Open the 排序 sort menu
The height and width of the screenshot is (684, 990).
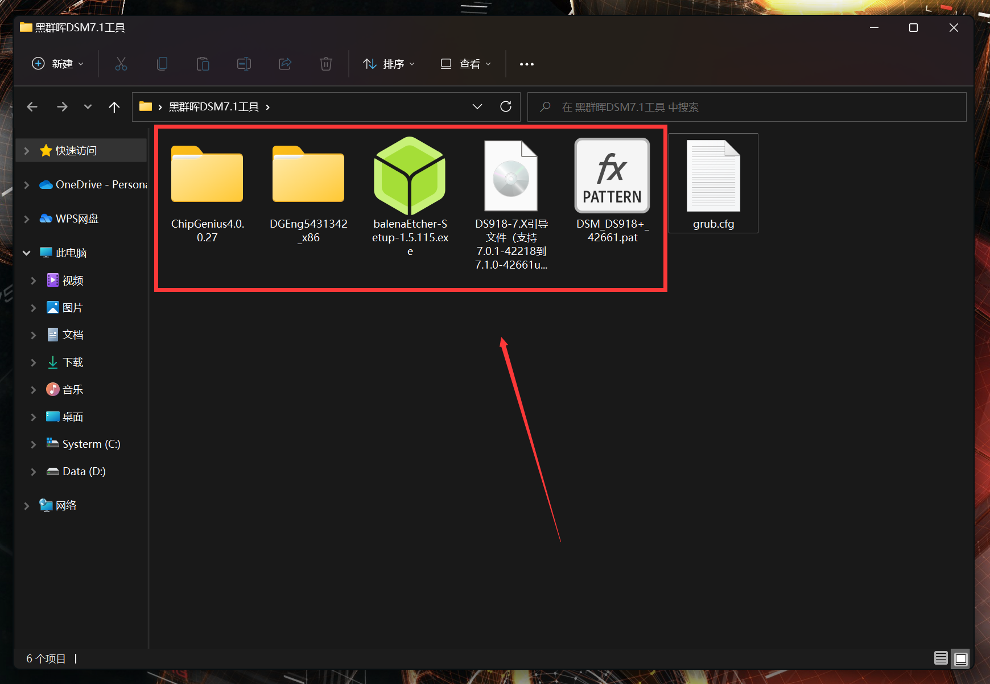point(389,64)
